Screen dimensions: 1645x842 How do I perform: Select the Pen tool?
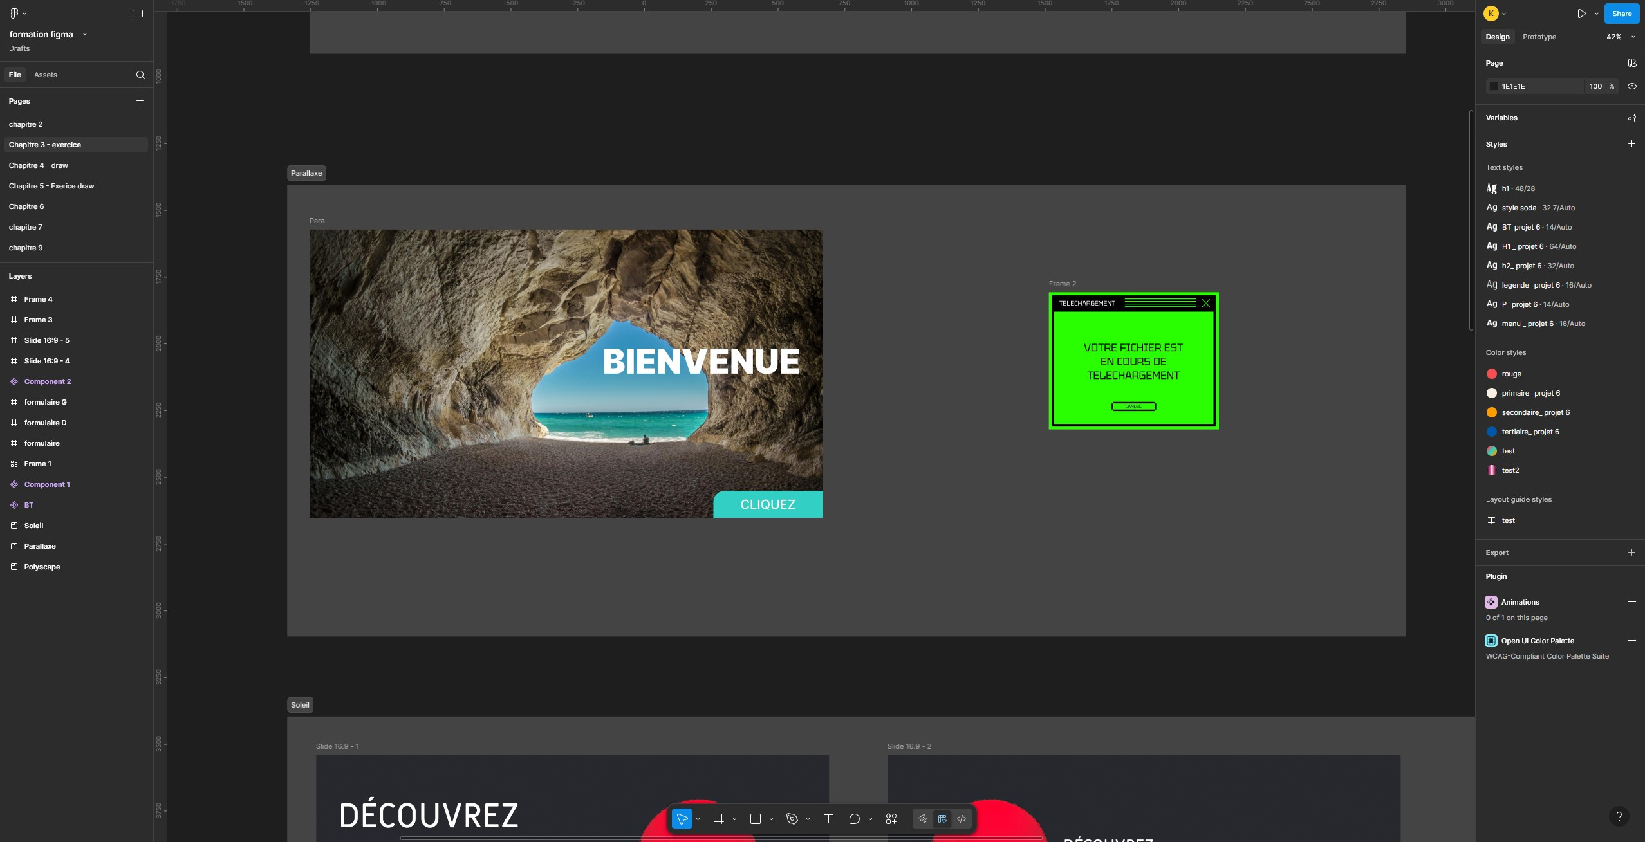pos(792,819)
